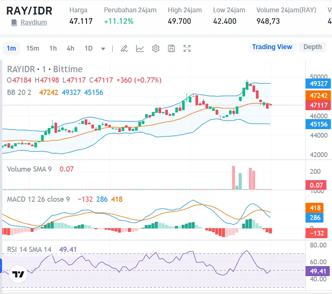Click the TradingView logo watermark

[x=18, y=274]
